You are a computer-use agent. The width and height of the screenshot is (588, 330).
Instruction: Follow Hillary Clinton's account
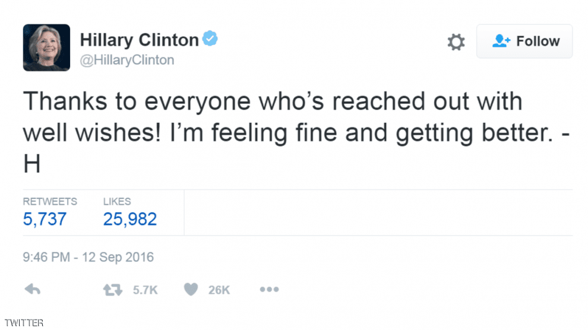click(524, 41)
